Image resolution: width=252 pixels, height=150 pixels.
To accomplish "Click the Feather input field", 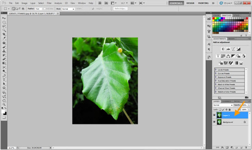I will pos(39,9).
